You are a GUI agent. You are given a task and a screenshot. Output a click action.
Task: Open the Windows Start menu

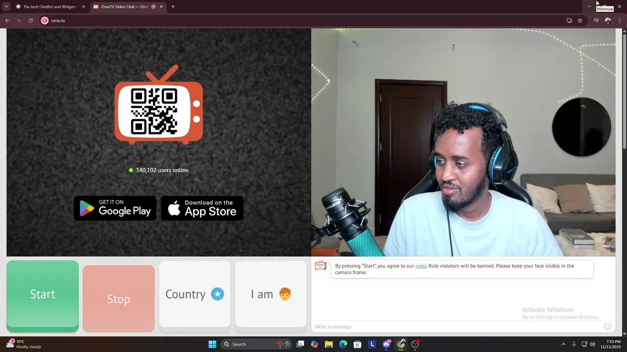tap(212, 344)
